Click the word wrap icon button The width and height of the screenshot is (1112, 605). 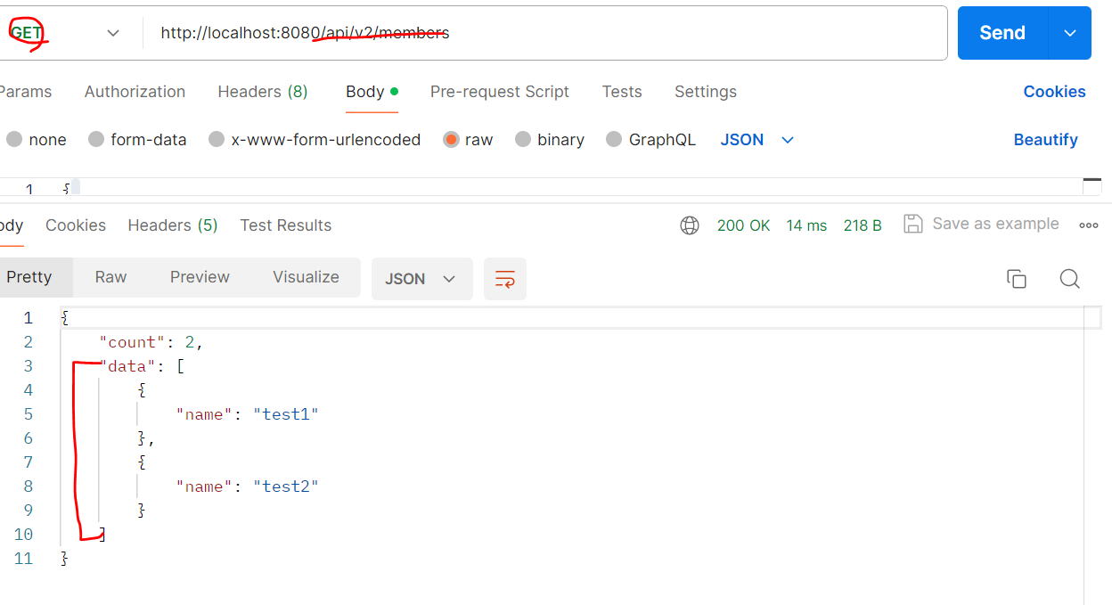click(505, 279)
